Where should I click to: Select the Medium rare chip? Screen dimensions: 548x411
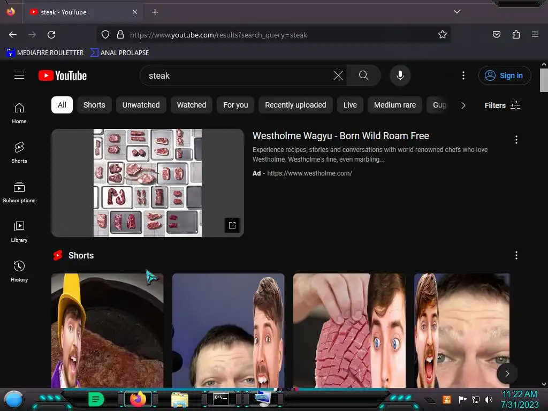(395, 105)
